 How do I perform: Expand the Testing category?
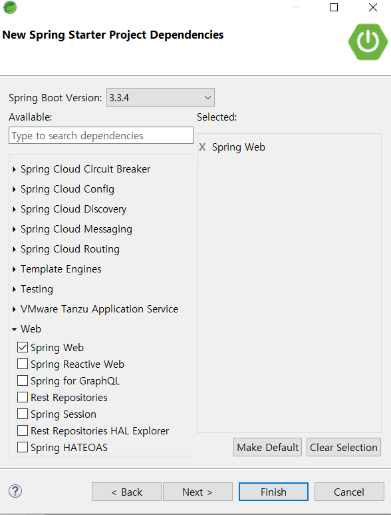(x=14, y=289)
